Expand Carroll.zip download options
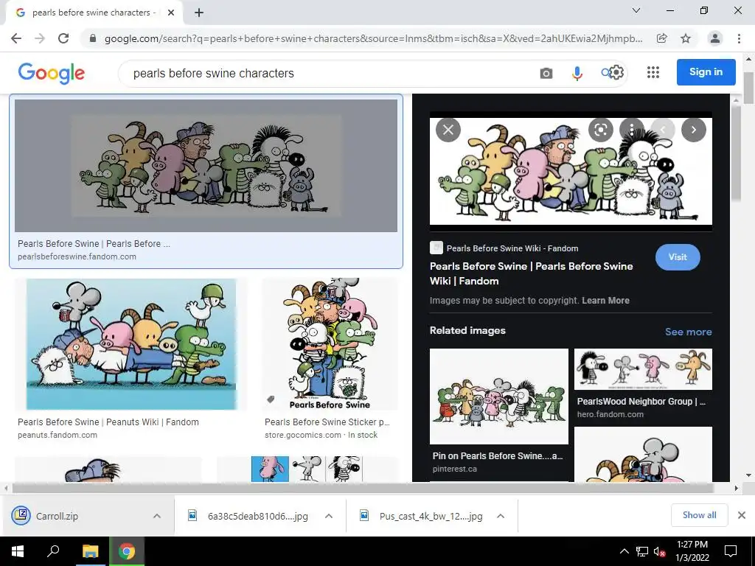755x566 pixels. [x=157, y=516]
